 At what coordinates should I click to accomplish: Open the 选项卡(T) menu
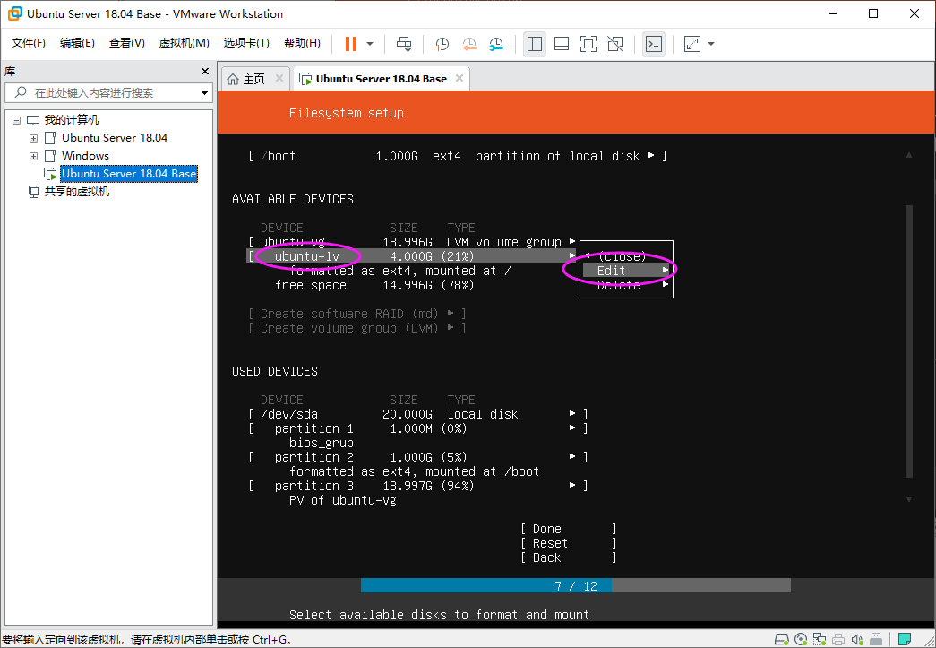coord(246,43)
